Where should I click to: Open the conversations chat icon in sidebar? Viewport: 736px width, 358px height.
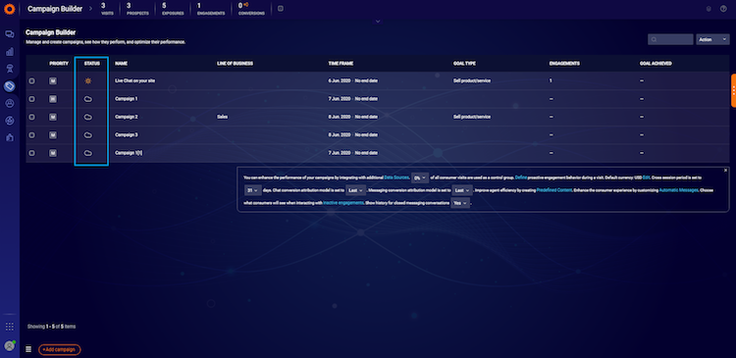[10, 34]
